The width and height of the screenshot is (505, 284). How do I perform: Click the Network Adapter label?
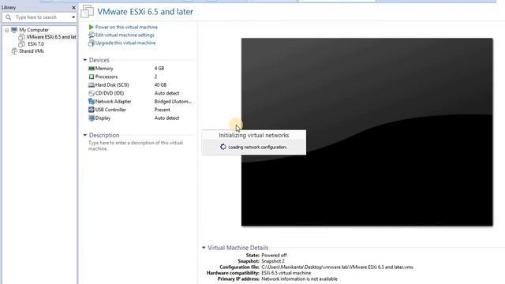[113, 102]
